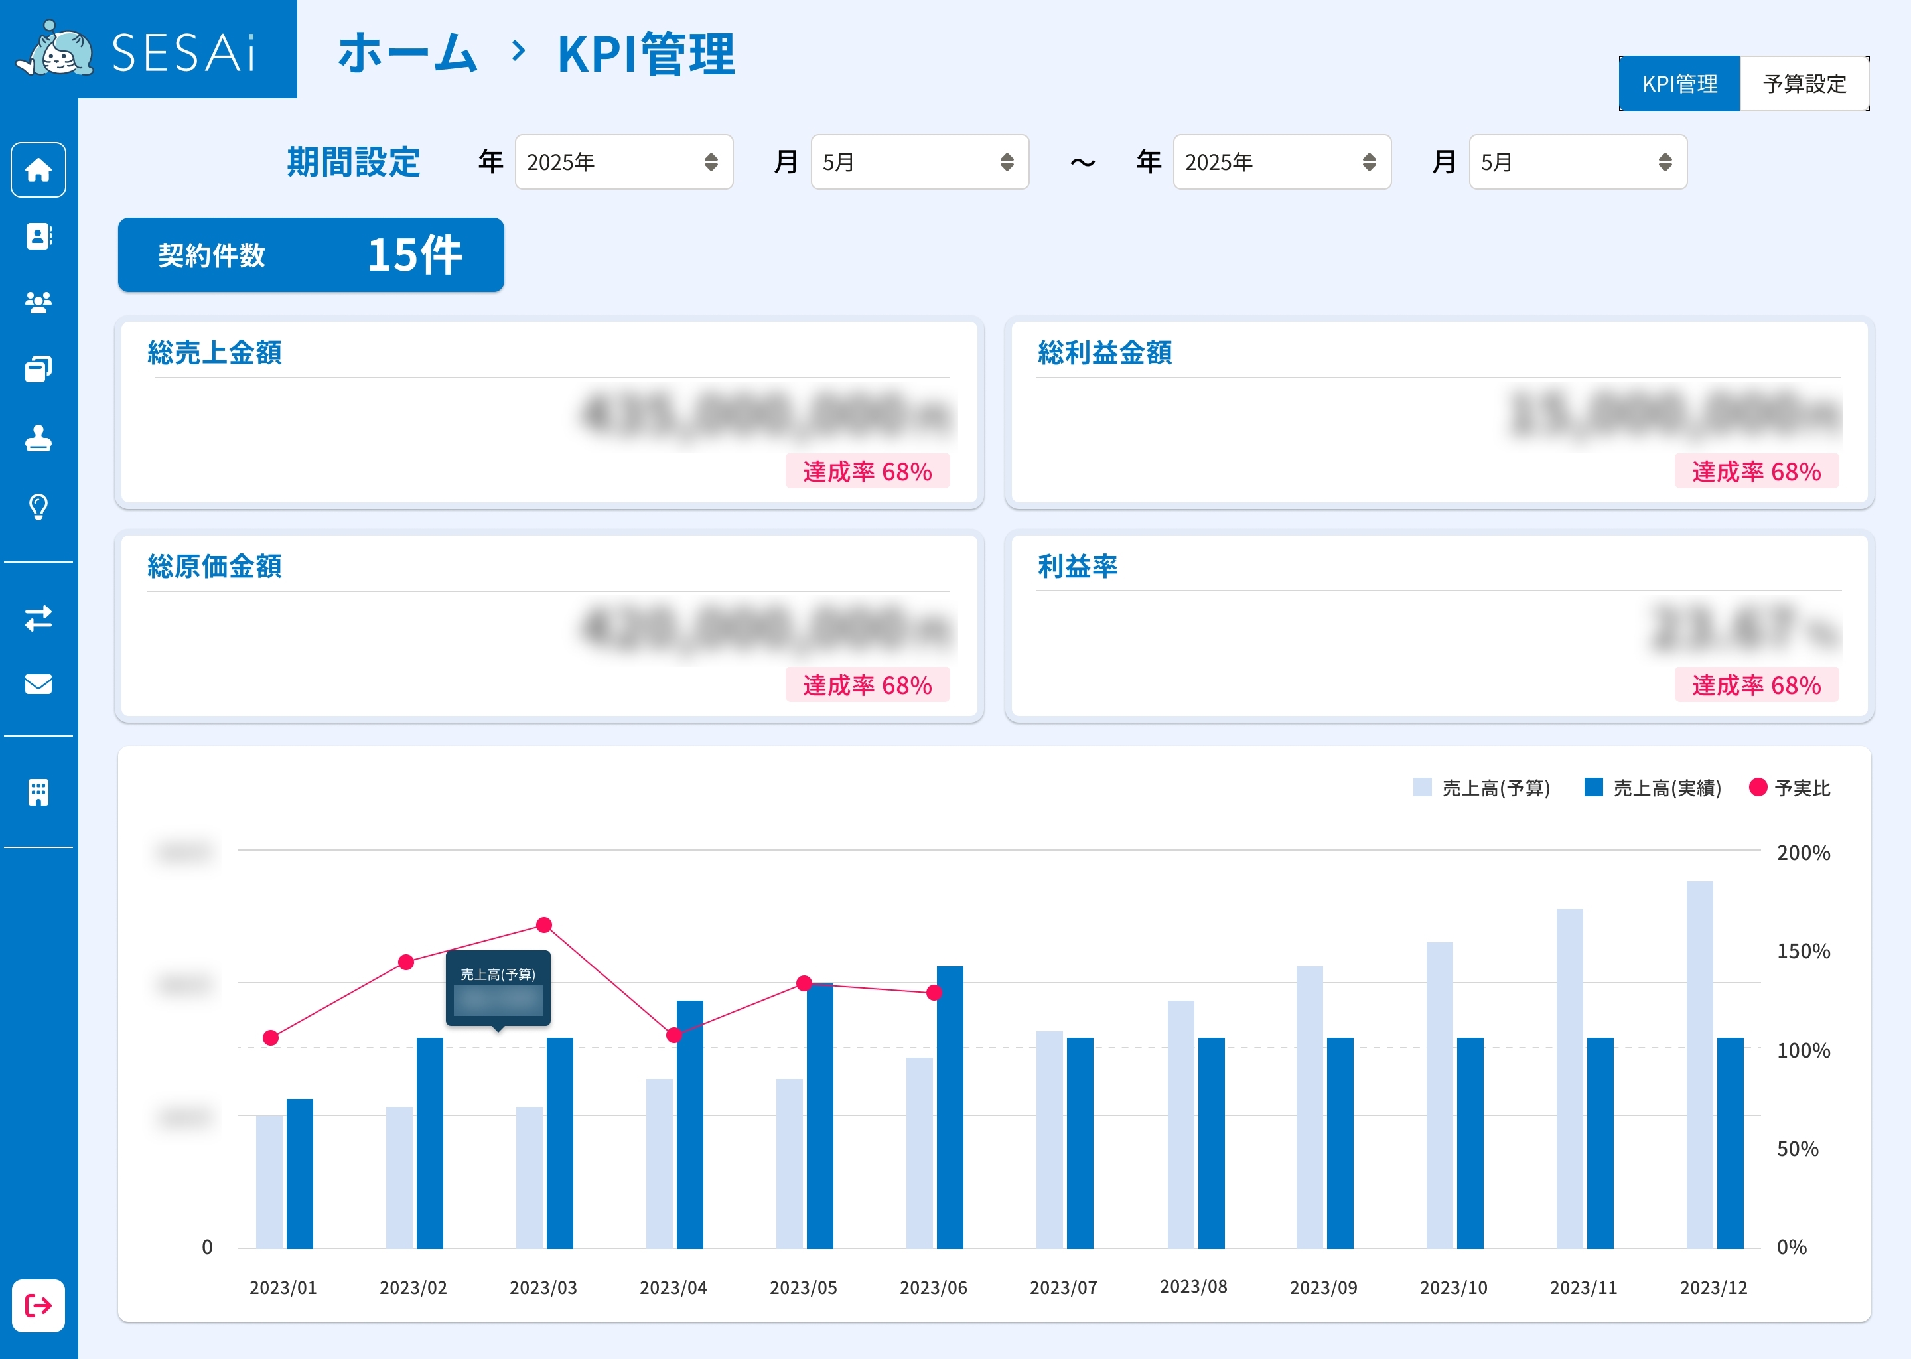The image size is (1911, 1359).
Task: Toggle 予実比 legend series
Action: tap(1790, 788)
